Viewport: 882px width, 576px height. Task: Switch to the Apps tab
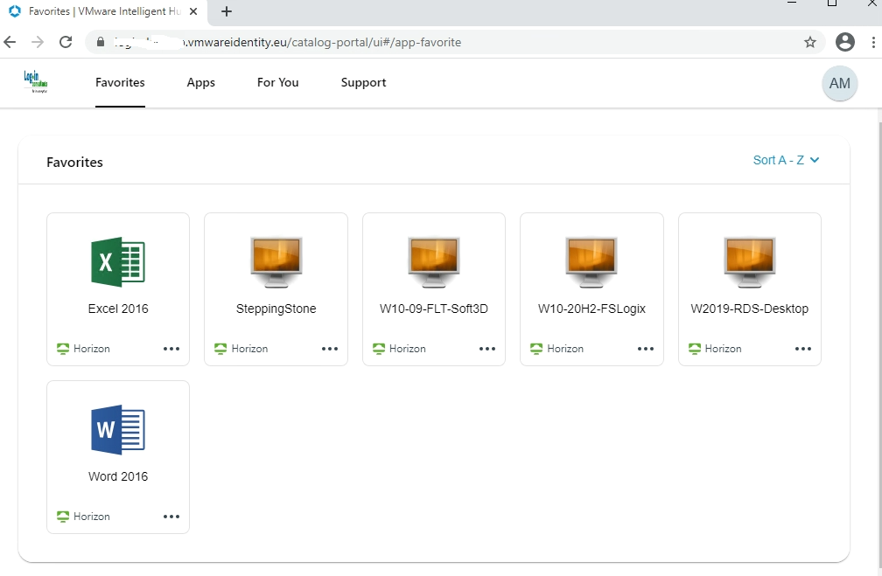click(200, 83)
